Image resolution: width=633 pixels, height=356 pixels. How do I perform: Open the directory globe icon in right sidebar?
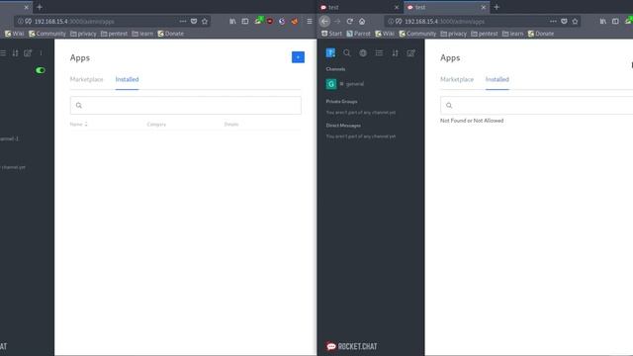coord(363,52)
